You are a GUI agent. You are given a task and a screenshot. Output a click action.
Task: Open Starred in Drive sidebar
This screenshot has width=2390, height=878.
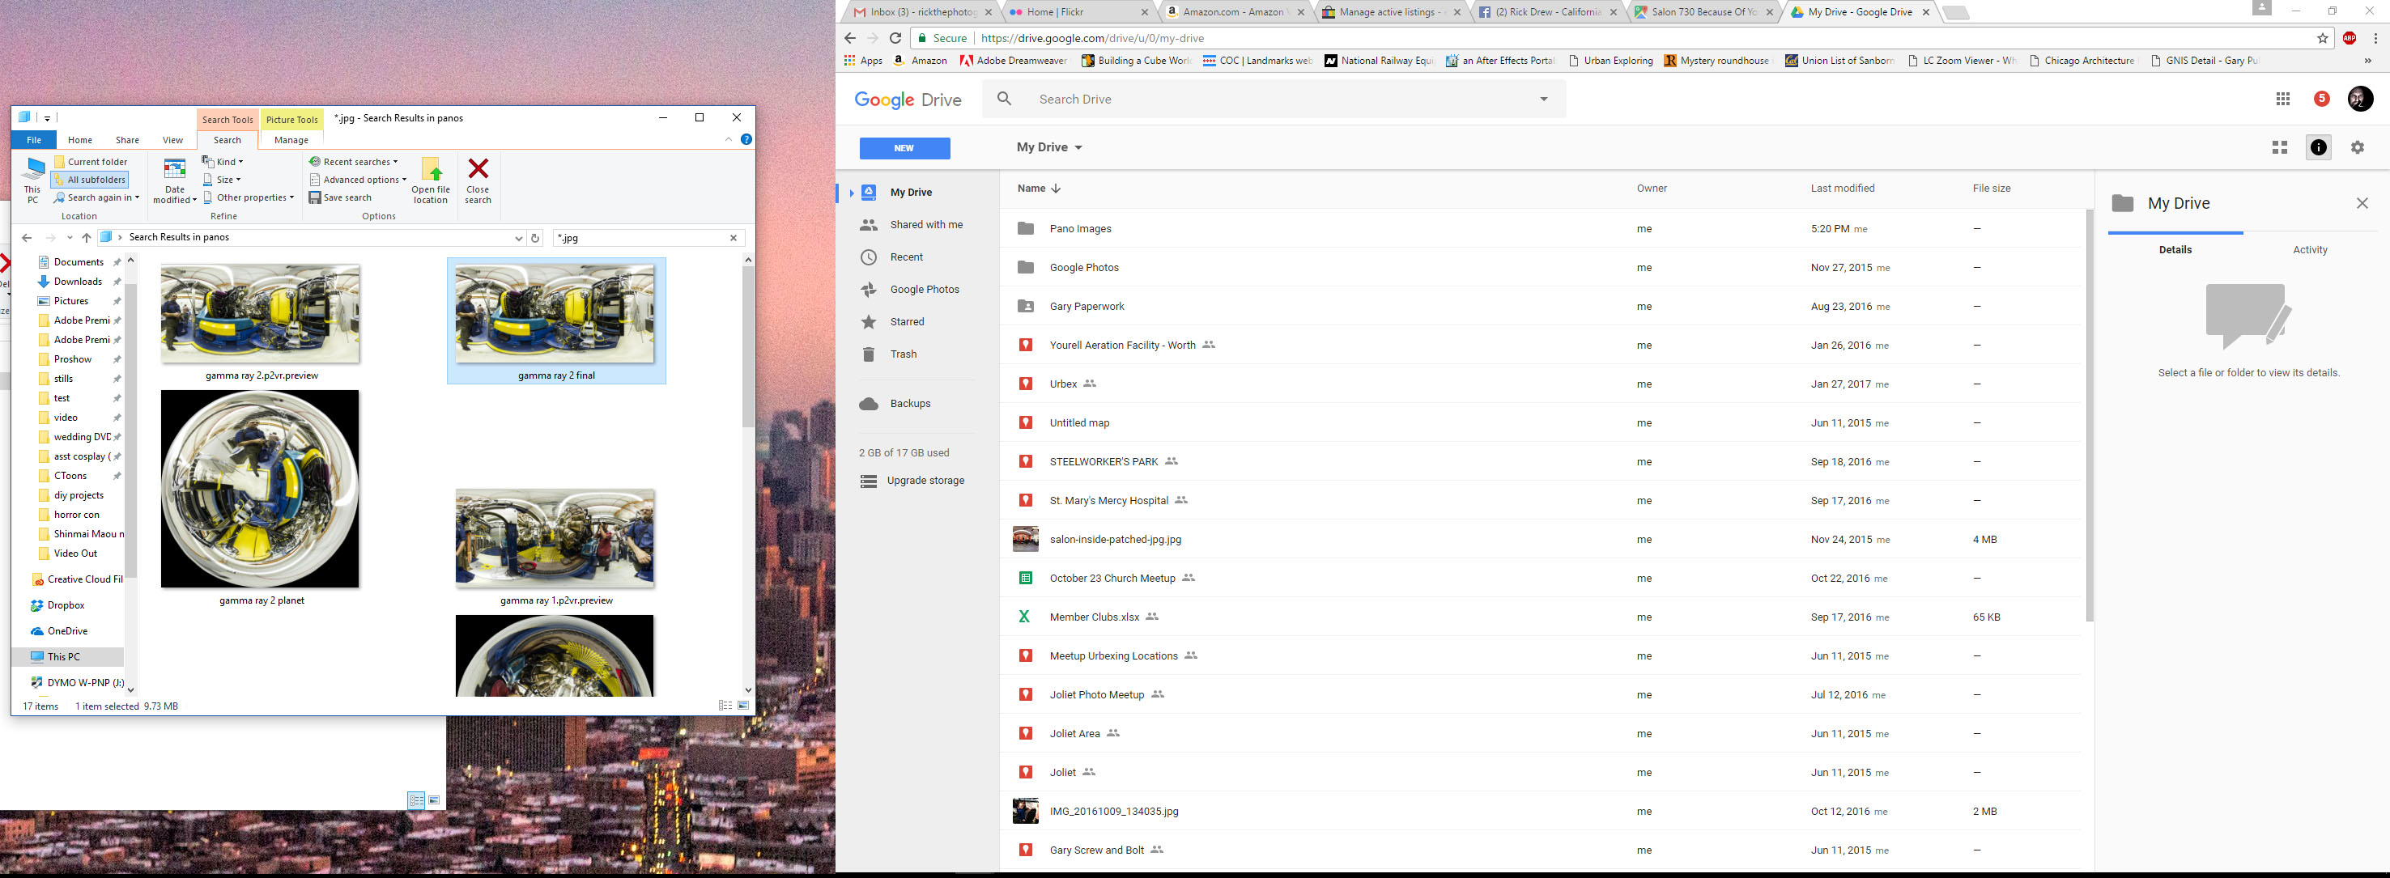[907, 322]
